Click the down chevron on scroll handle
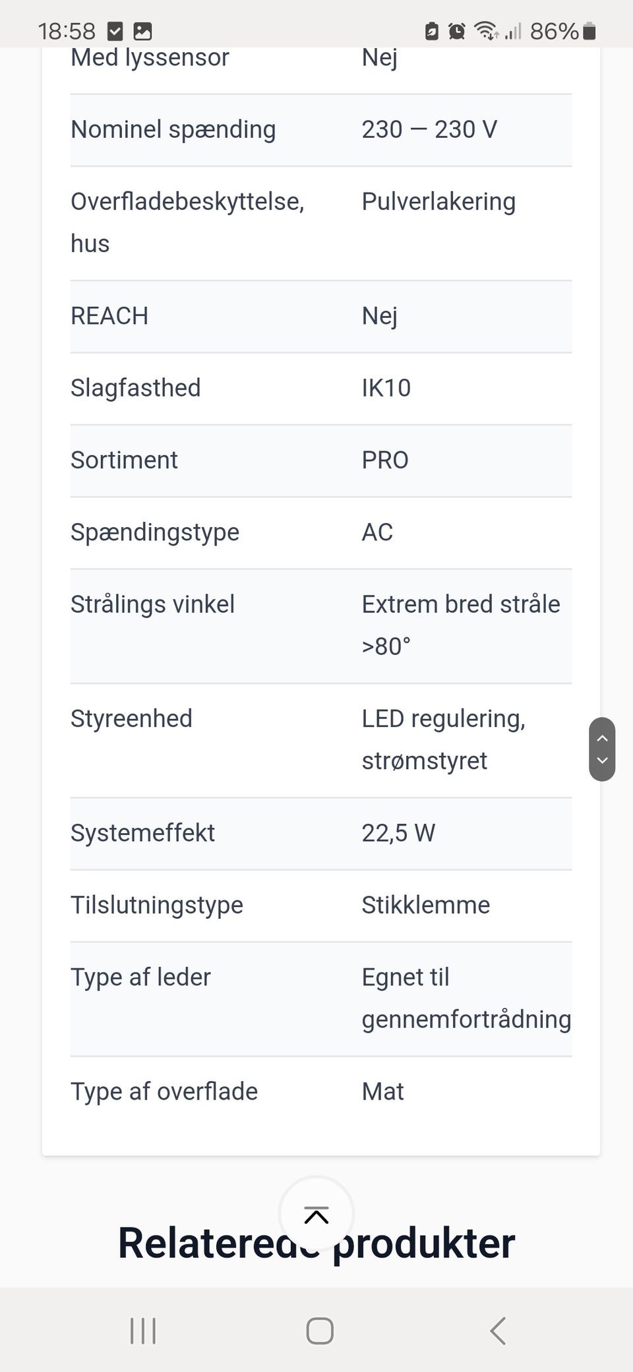Image resolution: width=633 pixels, height=1372 pixels. [x=602, y=761]
